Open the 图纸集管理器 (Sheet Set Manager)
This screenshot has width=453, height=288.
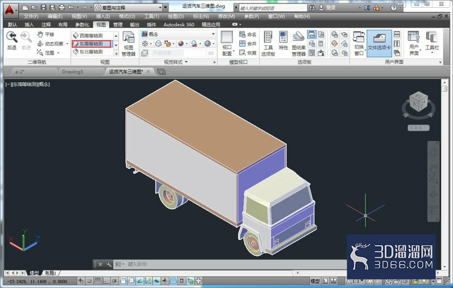tap(299, 44)
